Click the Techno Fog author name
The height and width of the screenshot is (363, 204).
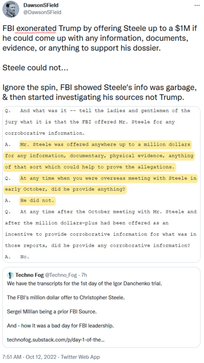(29, 275)
